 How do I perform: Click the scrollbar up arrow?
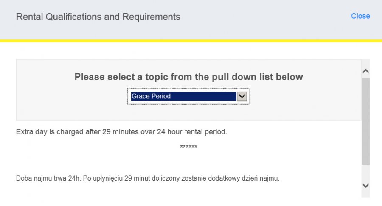click(x=366, y=71)
